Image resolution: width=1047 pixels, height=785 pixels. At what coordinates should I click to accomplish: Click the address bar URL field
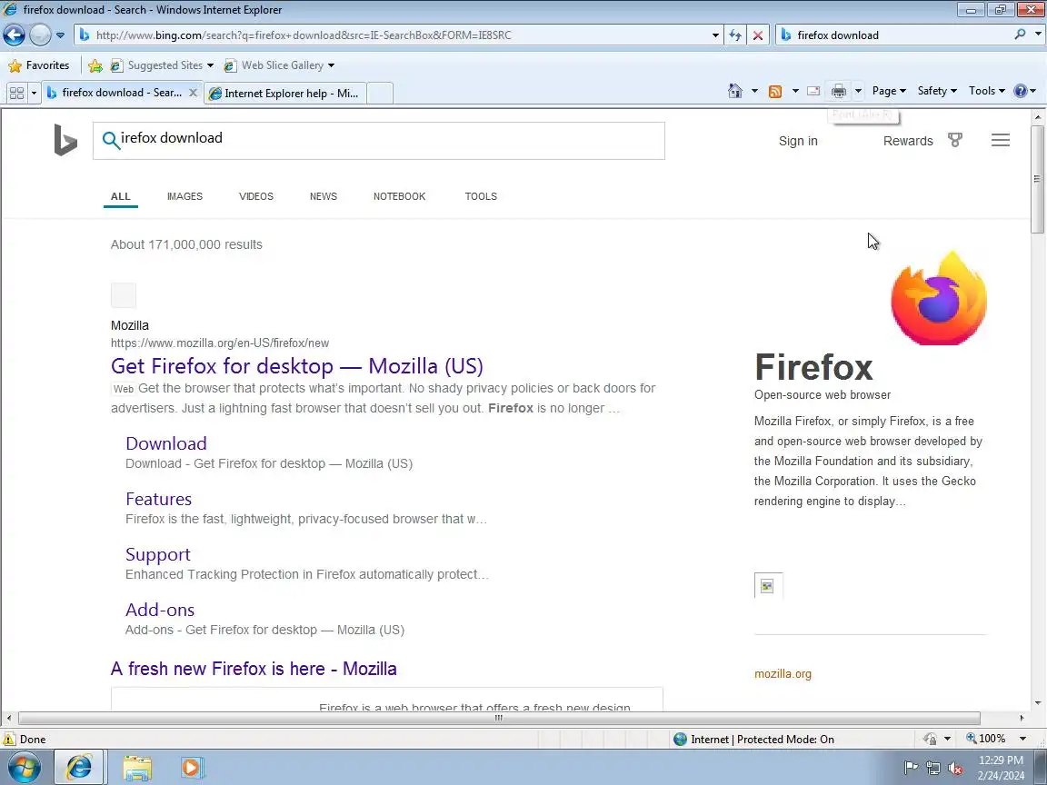click(x=394, y=35)
